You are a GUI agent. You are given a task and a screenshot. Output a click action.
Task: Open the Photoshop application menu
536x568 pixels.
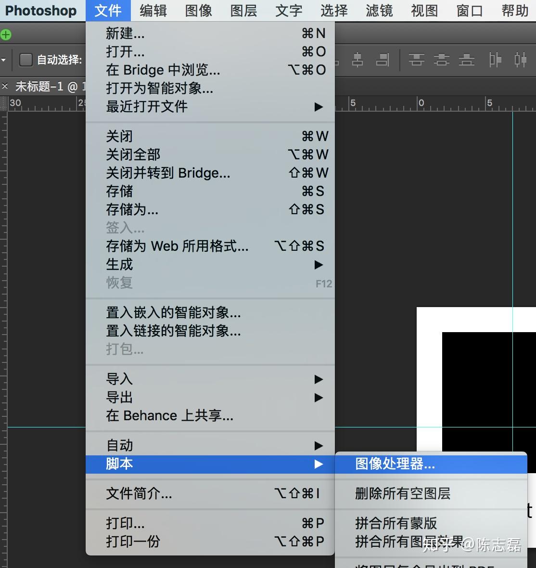pos(41,11)
